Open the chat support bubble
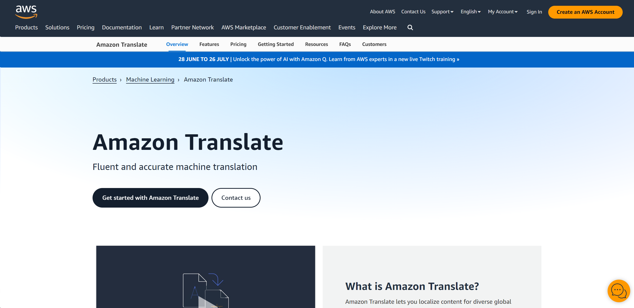Viewport: 634px width, 308px height. [619, 291]
